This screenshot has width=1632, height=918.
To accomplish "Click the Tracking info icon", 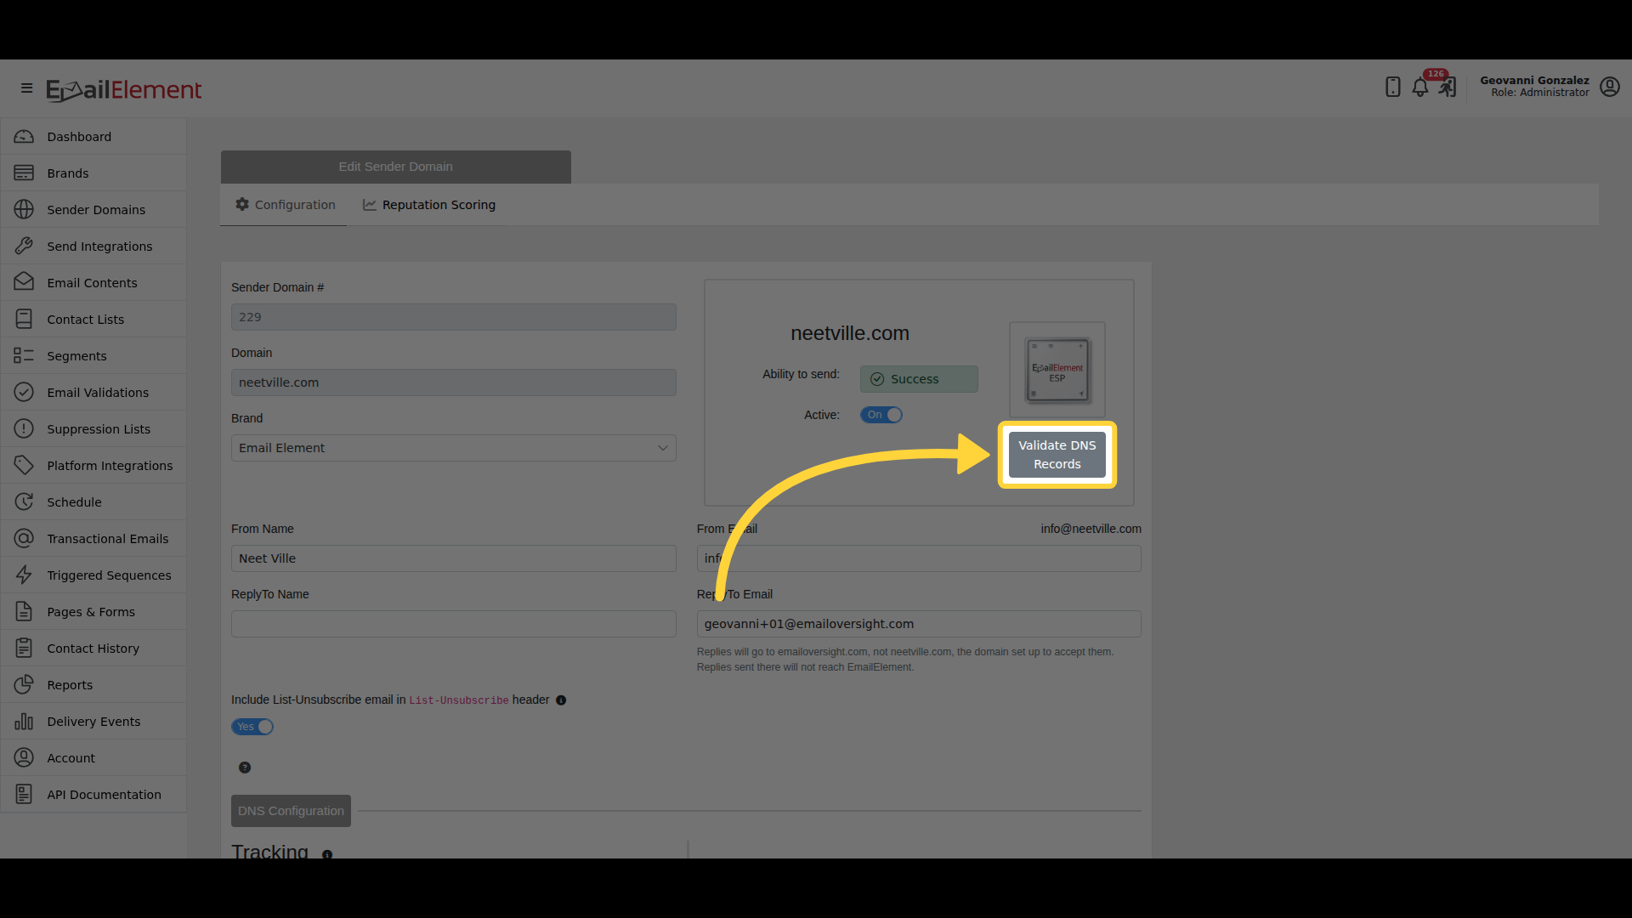I will click(x=327, y=854).
